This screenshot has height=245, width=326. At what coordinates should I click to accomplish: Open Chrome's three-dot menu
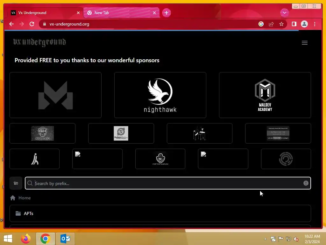point(315,24)
